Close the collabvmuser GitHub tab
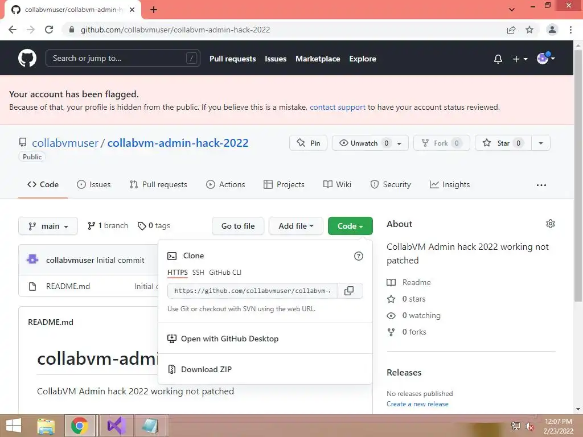The height and width of the screenshot is (437, 583). [x=132, y=10]
